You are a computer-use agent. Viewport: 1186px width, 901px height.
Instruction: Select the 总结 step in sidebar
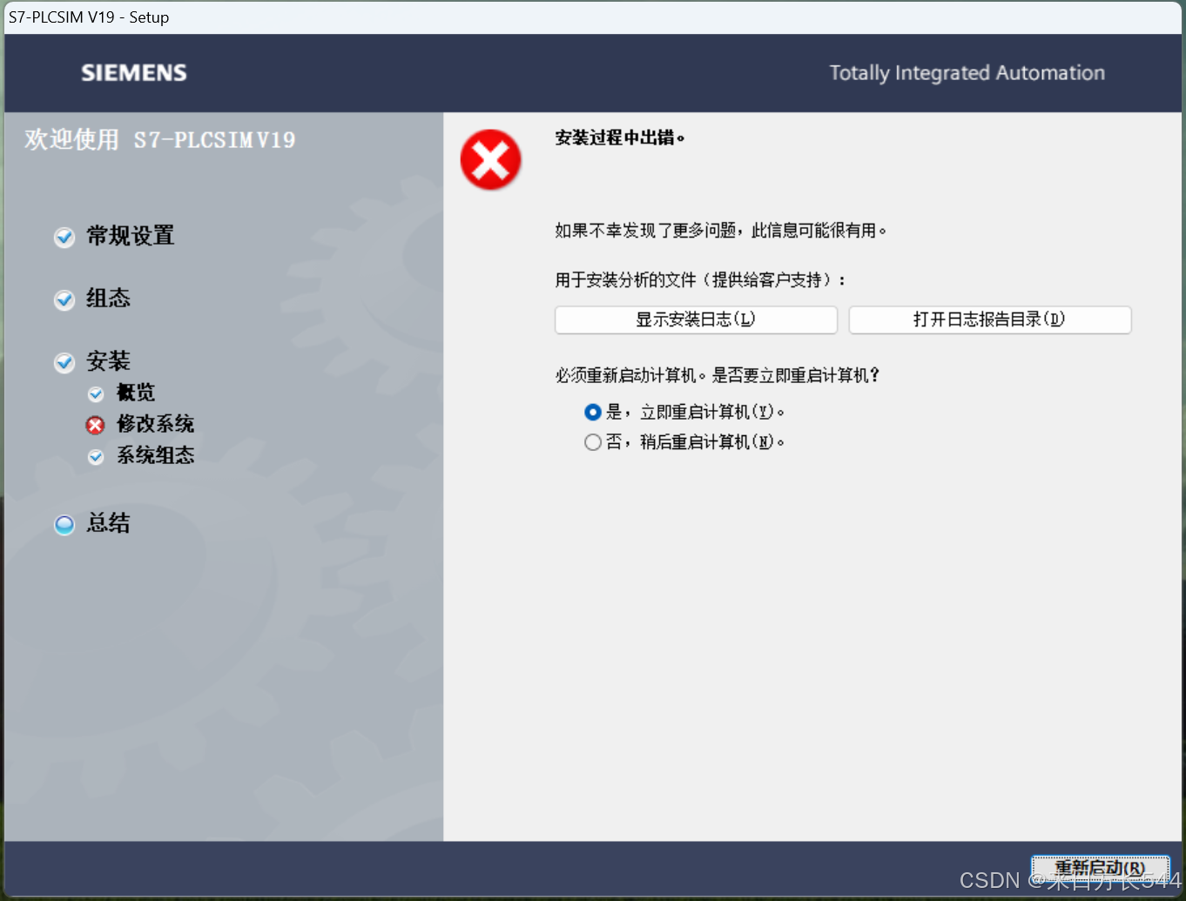109,523
